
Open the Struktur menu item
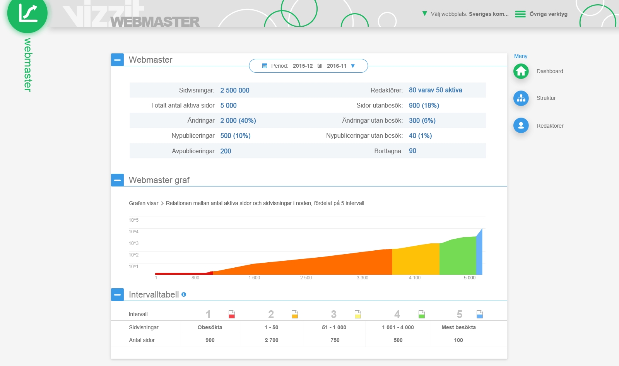(x=546, y=98)
